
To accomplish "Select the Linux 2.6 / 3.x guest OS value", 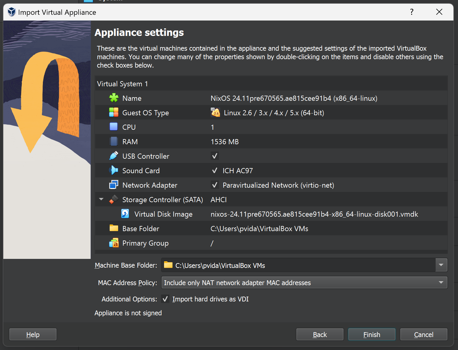I will pos(274,113).
